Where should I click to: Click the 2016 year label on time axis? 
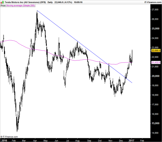click(x=4, y=140)
